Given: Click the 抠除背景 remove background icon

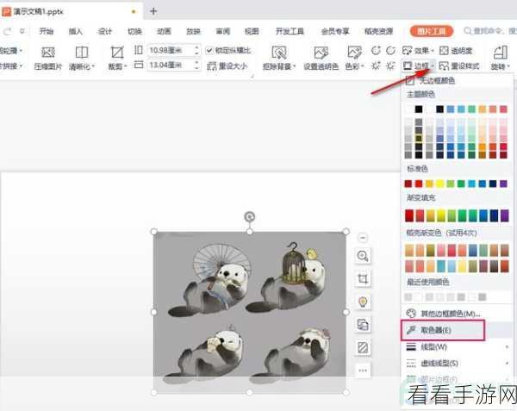Looking at the screenshot, I should point(279,53).
